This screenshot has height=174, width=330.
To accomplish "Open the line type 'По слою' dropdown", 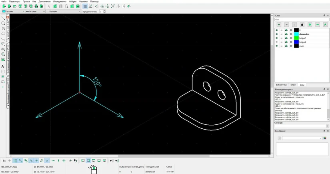I will tap(63, 12).
